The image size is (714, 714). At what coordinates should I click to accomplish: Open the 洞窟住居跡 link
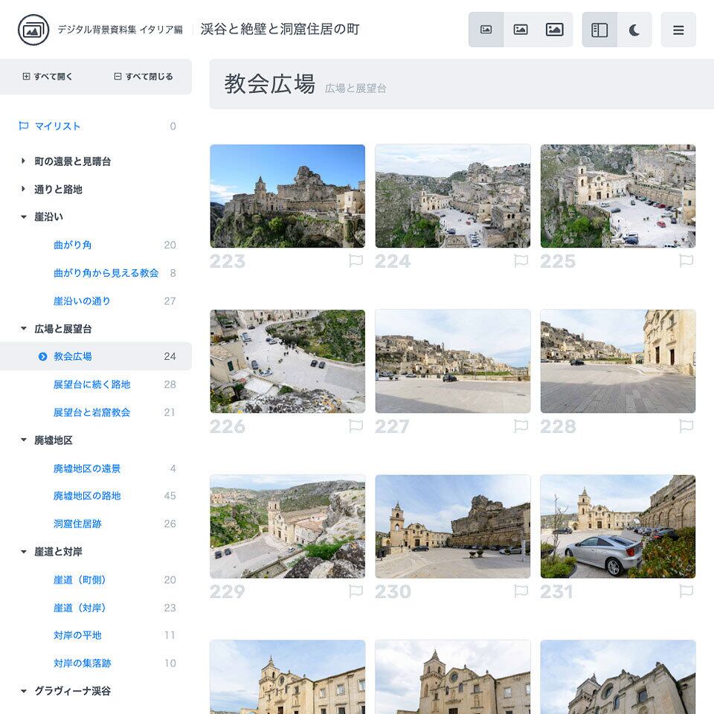tap(77, 524)
